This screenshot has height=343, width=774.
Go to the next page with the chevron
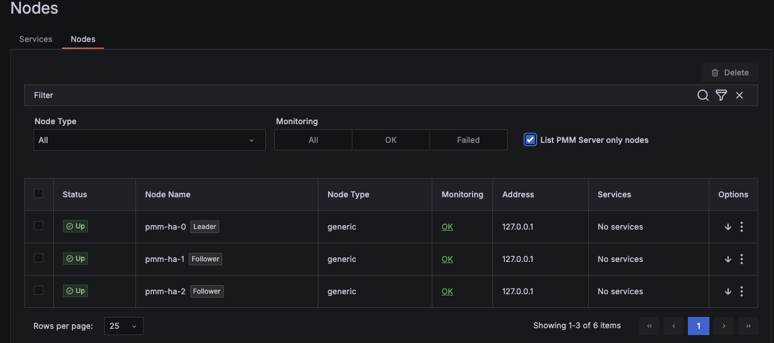(724, 326)
